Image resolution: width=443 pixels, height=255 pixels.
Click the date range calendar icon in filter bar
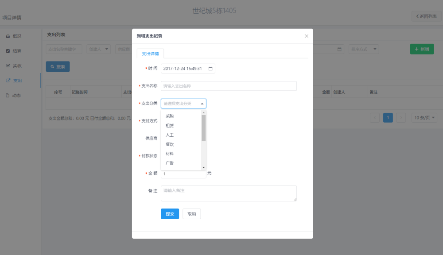click(340, 49)
